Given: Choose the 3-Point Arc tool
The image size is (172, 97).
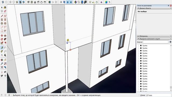Looking at the screenshot, I should pos(2,30).
